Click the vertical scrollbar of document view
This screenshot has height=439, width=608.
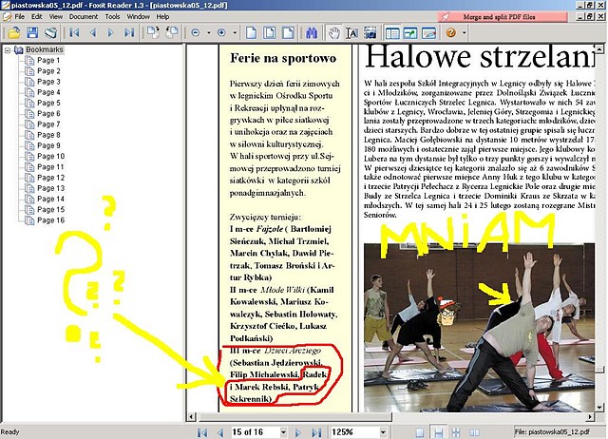point(599,228)
